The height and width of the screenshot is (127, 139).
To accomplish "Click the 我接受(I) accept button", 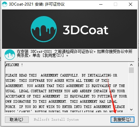I will pos(122,119).
